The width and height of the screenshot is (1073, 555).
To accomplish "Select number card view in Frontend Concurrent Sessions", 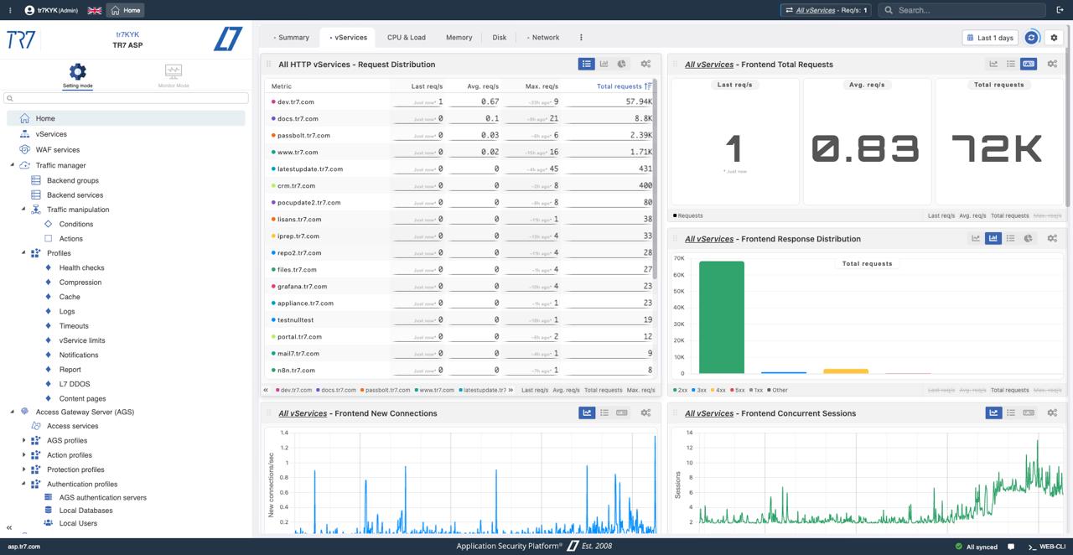I will click(1029, 412).
